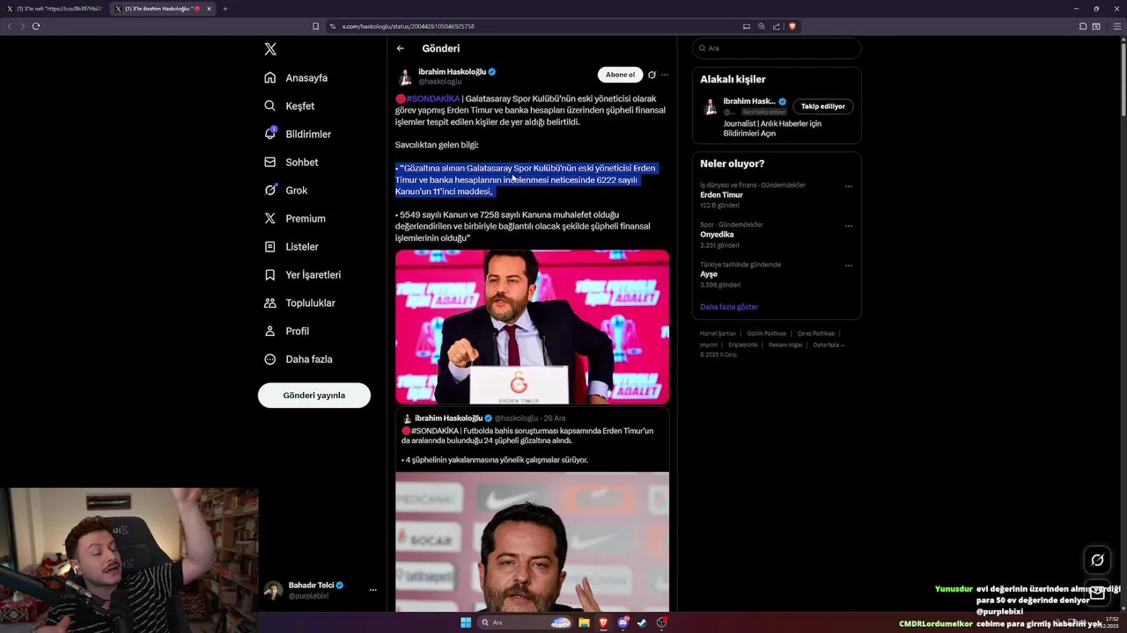Click the taskbar search box
Viewport: 1127px width, 633px height.
point(526,622)
